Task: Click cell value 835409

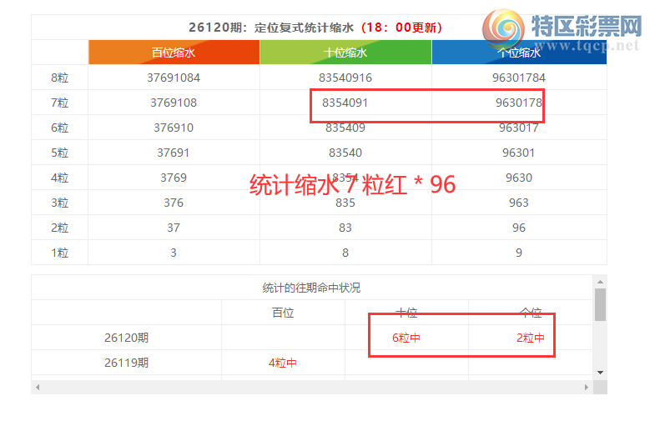Action: coord(345,128)
